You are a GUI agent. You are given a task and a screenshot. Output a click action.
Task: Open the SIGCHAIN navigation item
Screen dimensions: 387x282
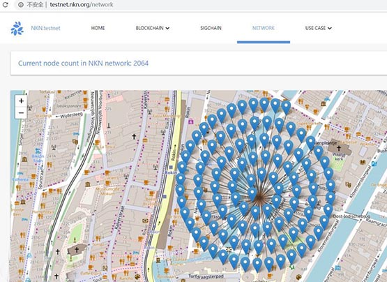coord(211,28)
